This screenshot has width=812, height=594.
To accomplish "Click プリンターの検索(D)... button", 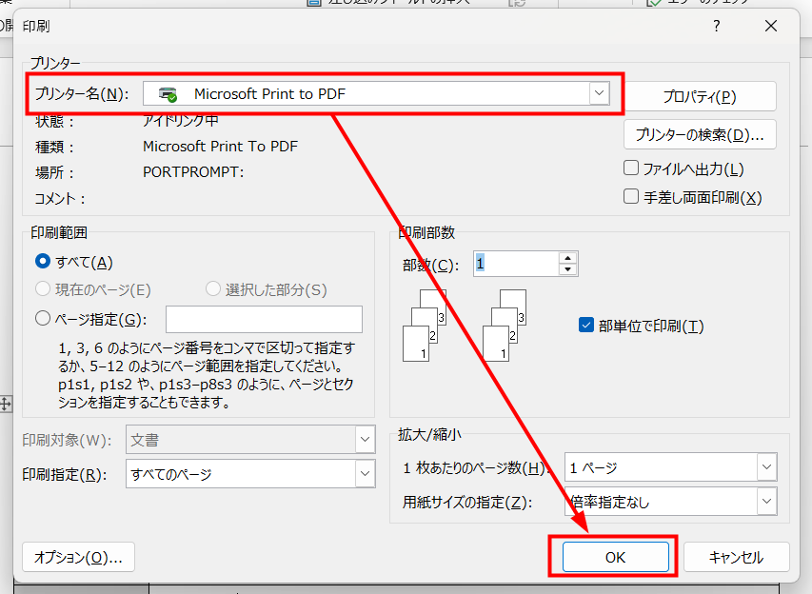I will pos(700,134).
